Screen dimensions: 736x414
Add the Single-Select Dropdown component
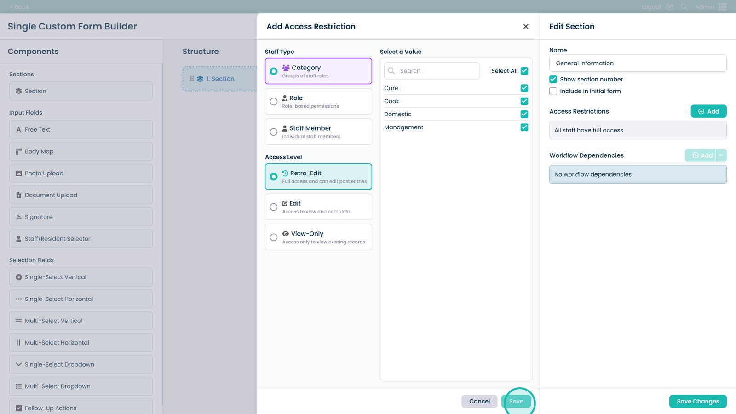pyautogui.click(x=80, y=364)
